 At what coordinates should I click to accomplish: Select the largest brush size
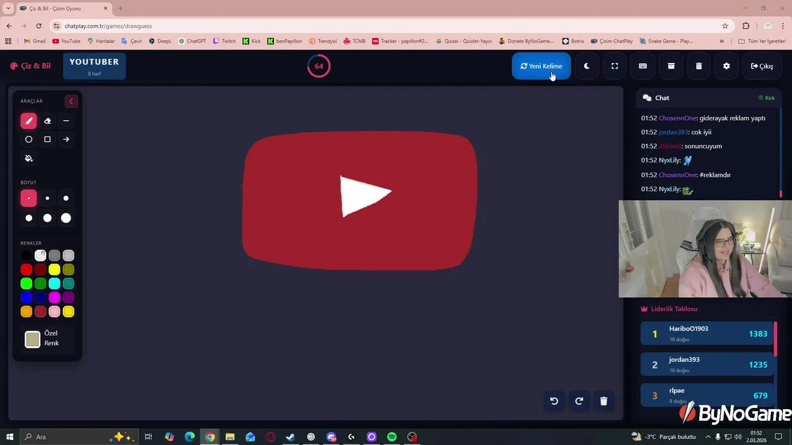[x=66, y=218]
